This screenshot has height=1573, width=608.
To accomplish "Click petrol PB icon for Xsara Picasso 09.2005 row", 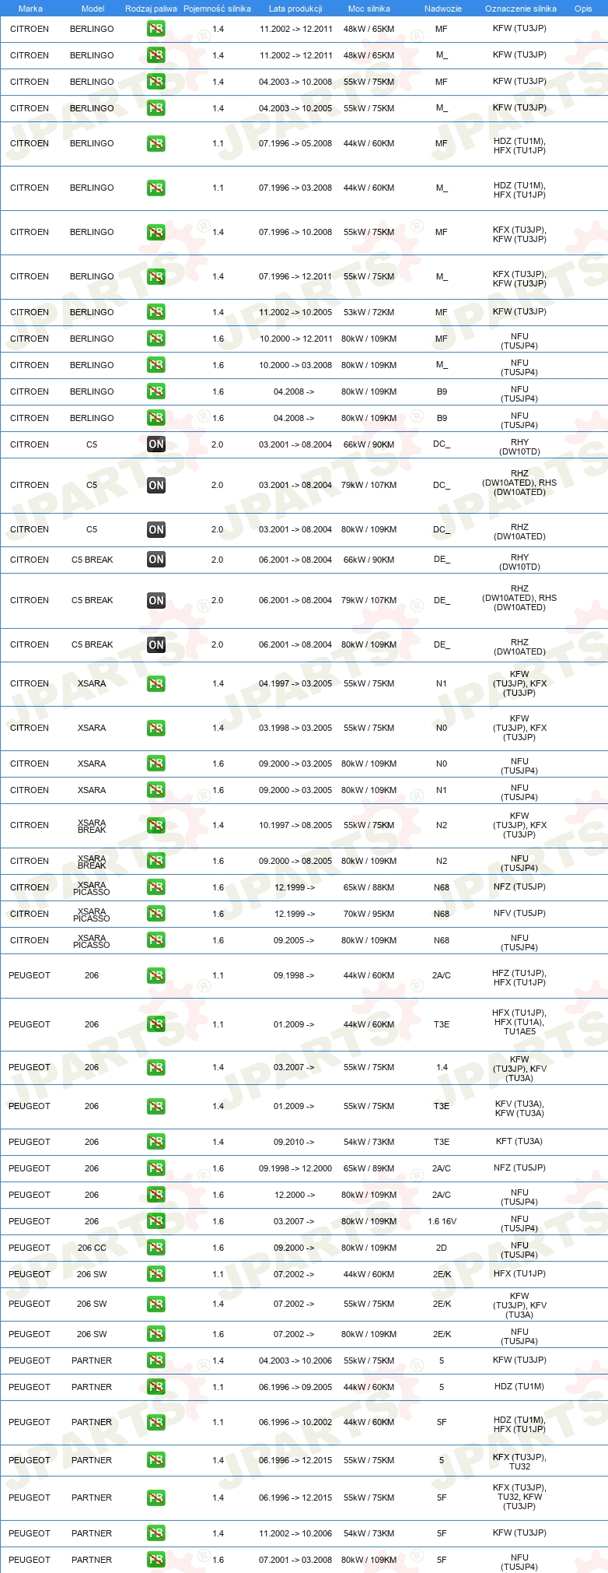I will click(156, 940).
